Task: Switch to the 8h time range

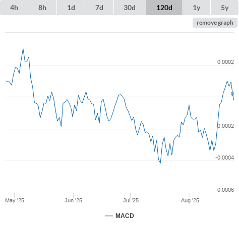Action: click(x=42, y=8)
